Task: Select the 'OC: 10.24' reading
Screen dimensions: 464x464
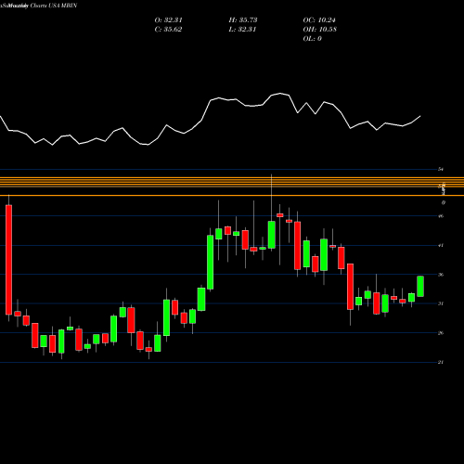Action: (x=319, y=20)
